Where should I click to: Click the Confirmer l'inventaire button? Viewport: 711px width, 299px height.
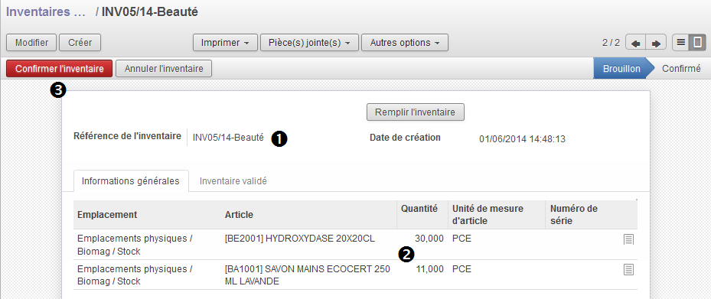60,69
